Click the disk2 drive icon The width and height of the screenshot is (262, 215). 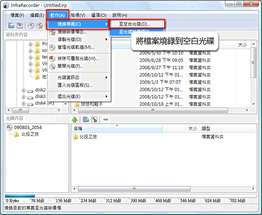coord(30,91)
